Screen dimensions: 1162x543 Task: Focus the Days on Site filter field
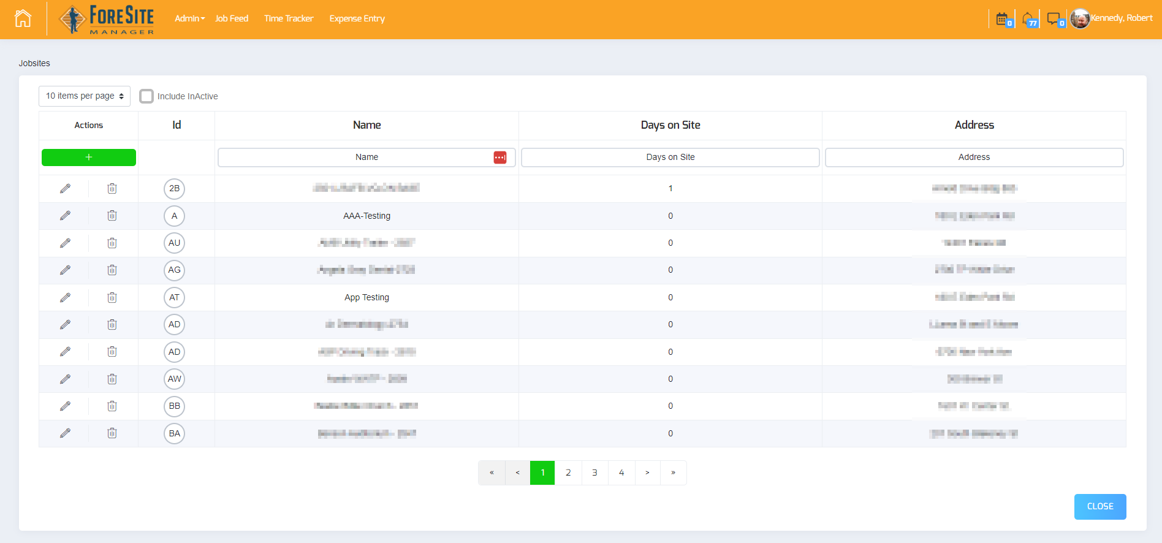[670, 158]
